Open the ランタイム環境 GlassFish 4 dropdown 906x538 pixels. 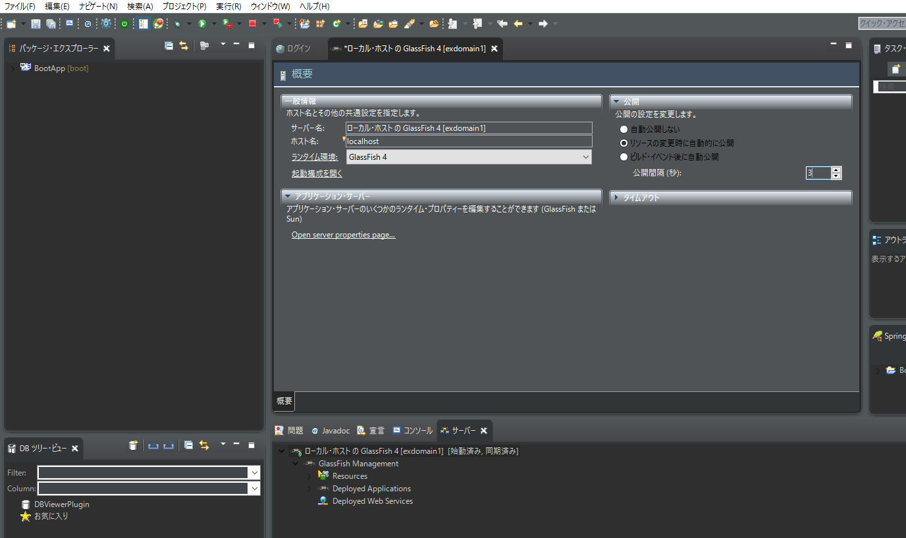[x=469, y=157]
